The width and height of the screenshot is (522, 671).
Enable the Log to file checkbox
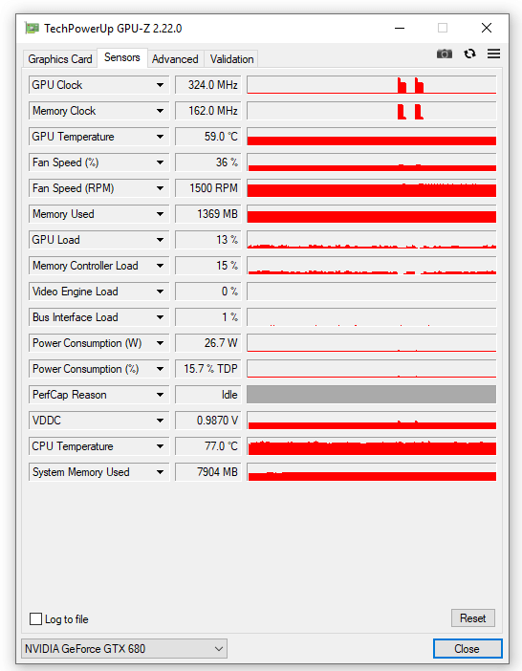click(x=36, y=618)
